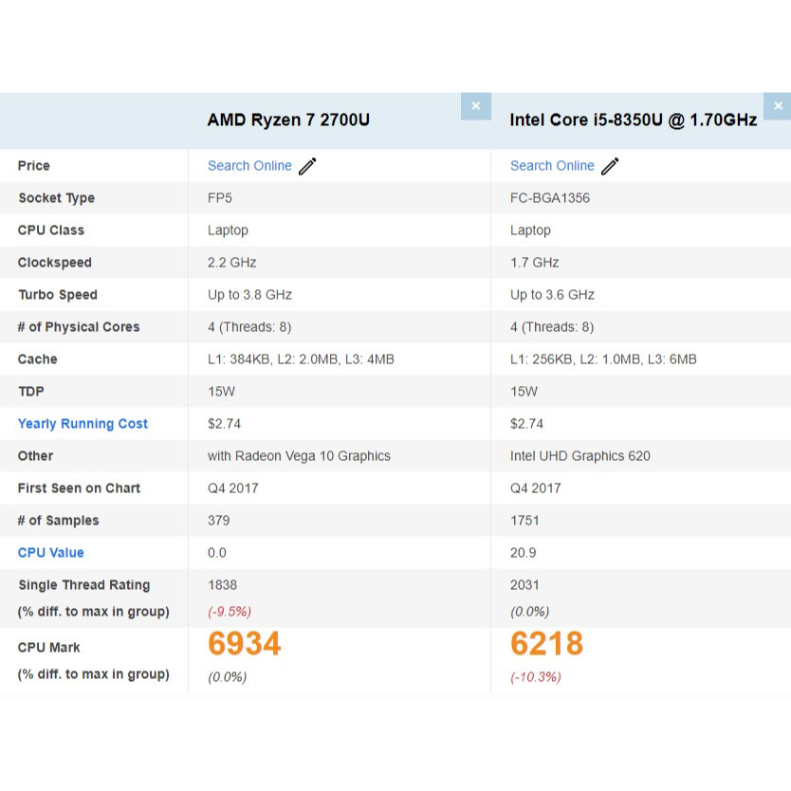Remove the AMD Ryzen 7 2700U column
791x791 pixels.
point(475,106)
